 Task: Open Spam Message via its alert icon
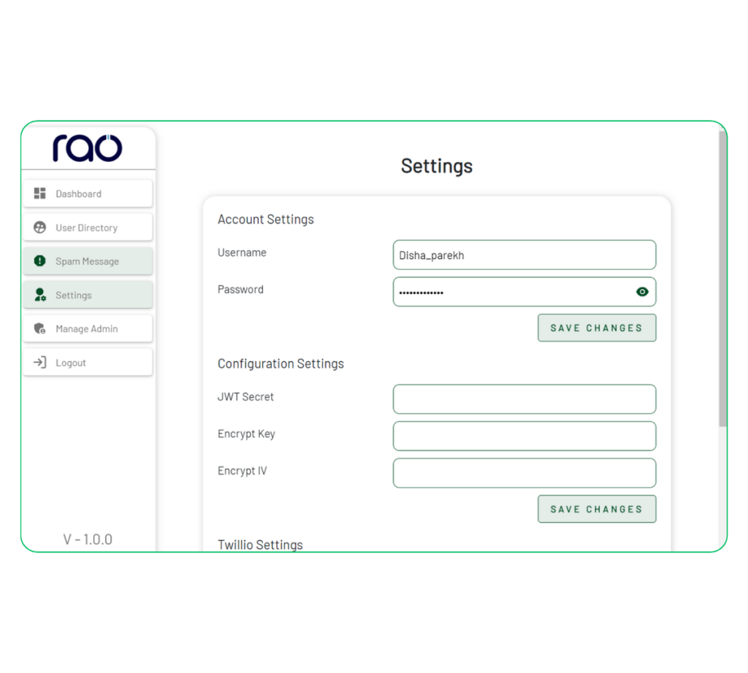point(40,261)
